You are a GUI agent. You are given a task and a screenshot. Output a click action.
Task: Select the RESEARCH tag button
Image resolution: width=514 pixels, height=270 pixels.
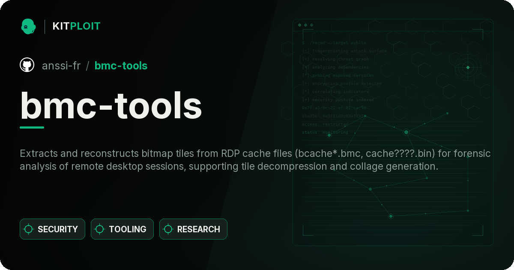click(x=193, y=229)
